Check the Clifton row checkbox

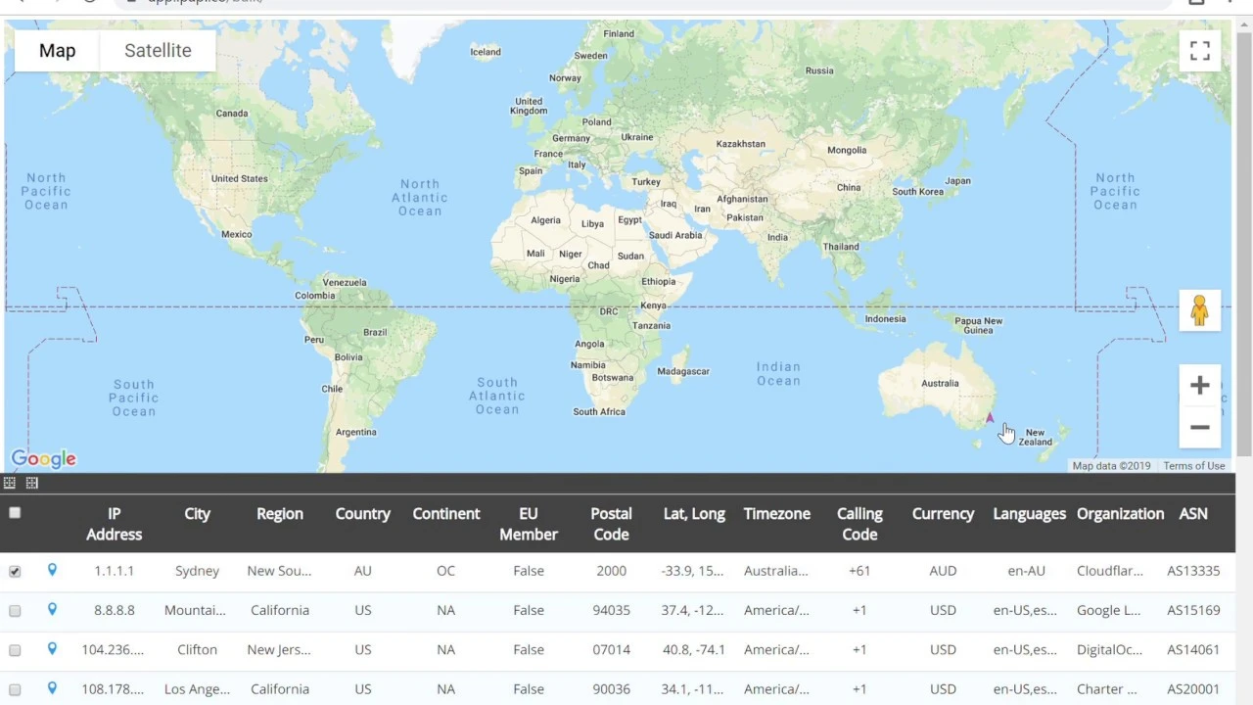click(15, 650)
